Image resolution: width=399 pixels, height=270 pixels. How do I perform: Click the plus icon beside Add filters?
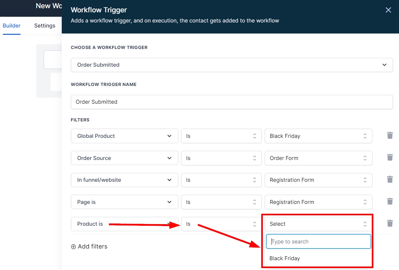click(x=73, y=247)
